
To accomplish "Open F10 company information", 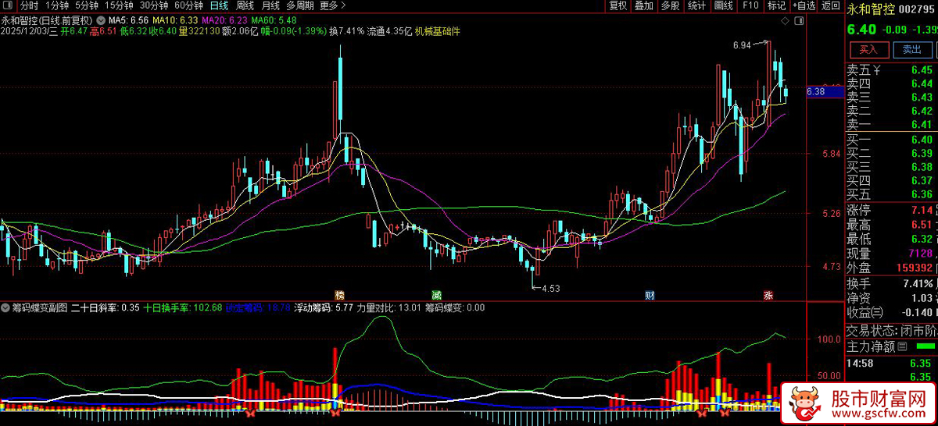I will click(750, 5).
